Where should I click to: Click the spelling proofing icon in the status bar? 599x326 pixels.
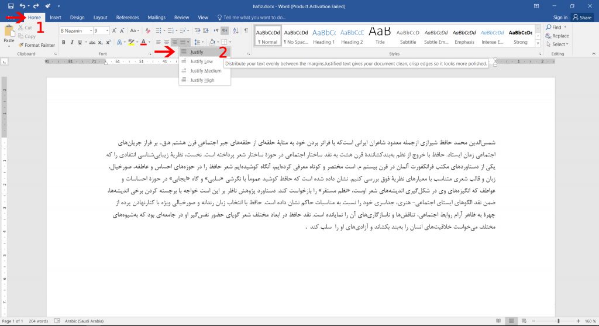click(x=57, y=321)
